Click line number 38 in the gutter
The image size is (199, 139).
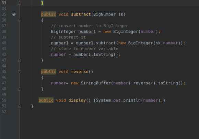click(x=4, y=32)
